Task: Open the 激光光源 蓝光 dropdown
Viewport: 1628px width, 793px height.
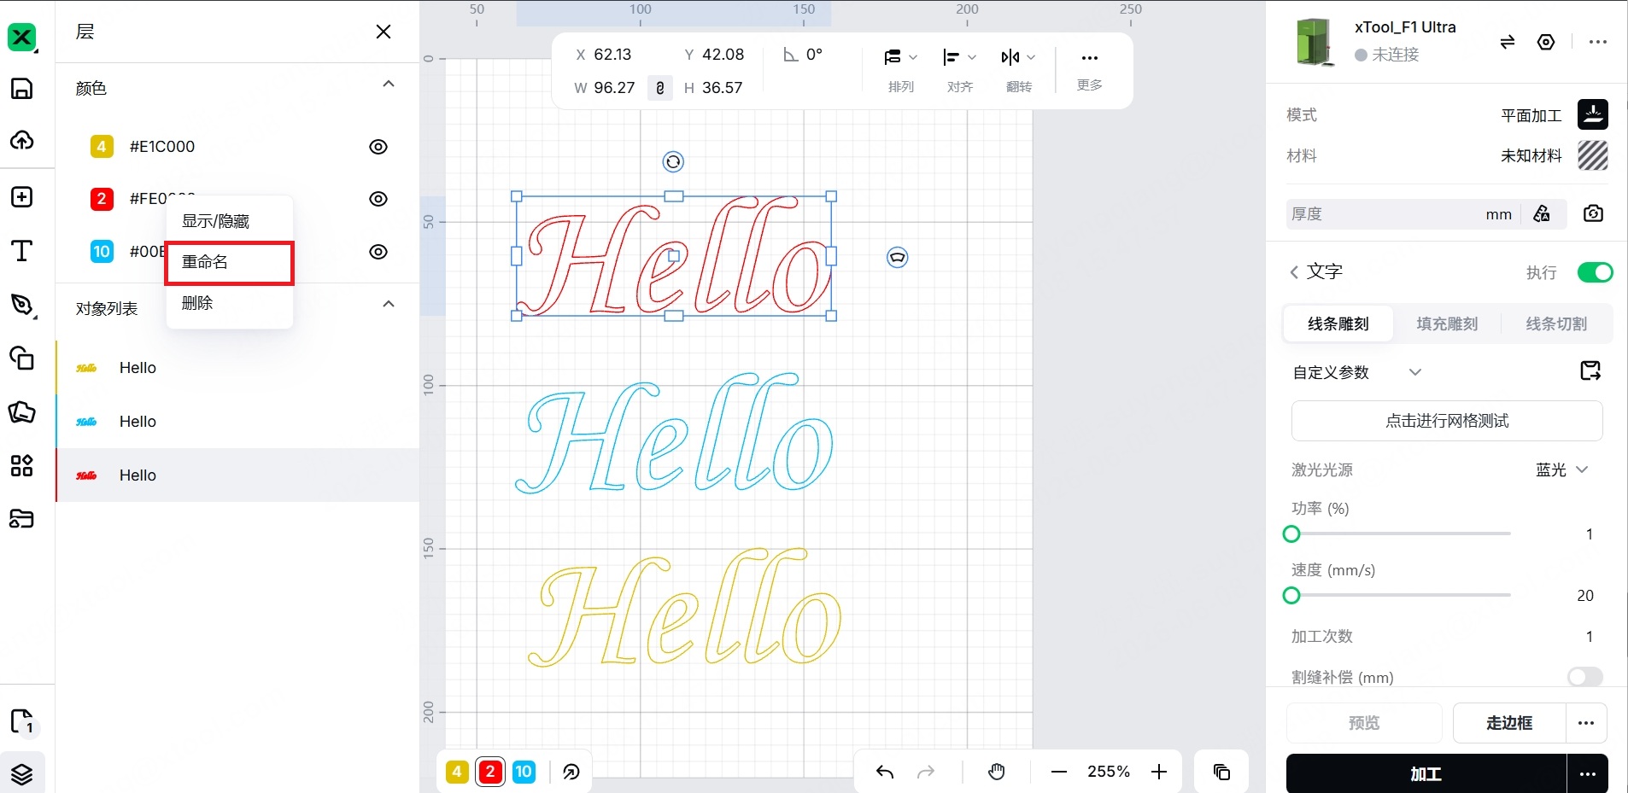Action: (x=1561, y=469)
